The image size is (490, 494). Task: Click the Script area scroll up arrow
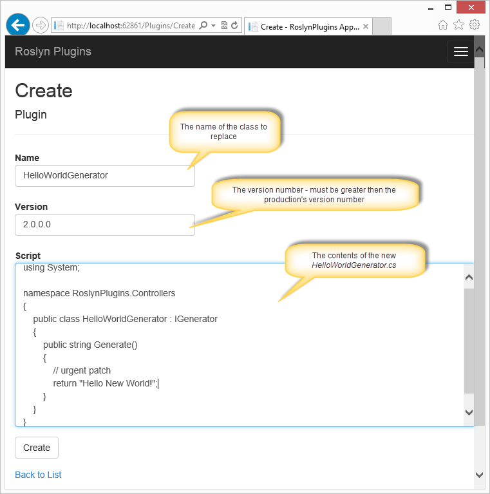(x=469, y=277)
